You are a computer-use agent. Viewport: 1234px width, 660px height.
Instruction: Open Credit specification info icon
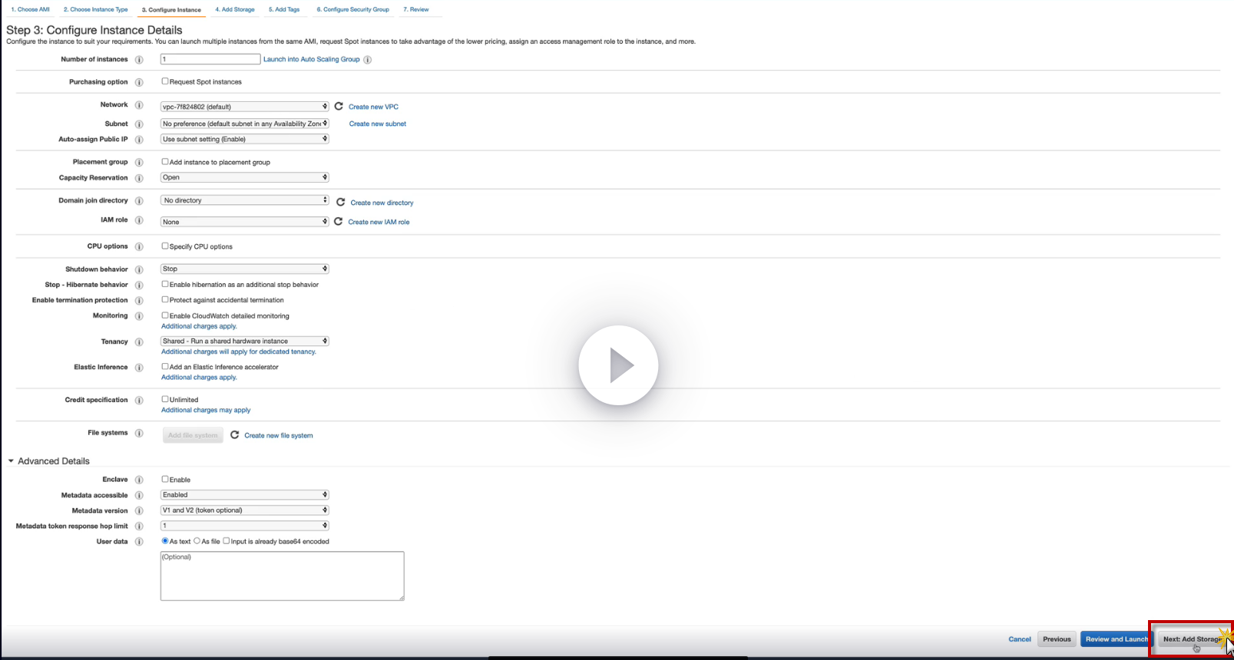[x=139, y=401]
